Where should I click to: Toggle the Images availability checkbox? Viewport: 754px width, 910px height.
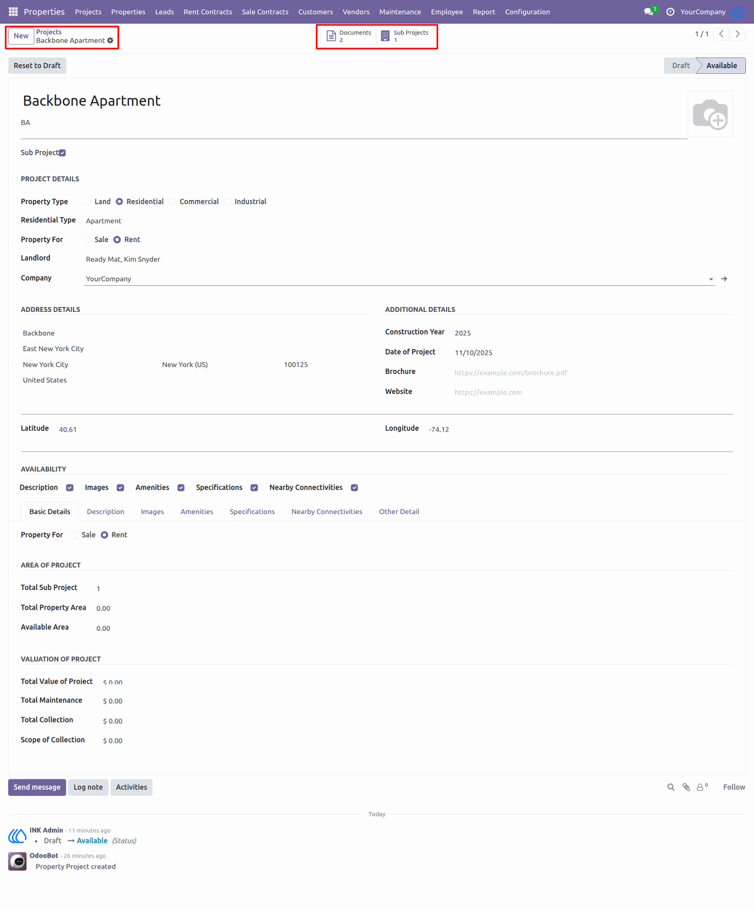point(120,488)
